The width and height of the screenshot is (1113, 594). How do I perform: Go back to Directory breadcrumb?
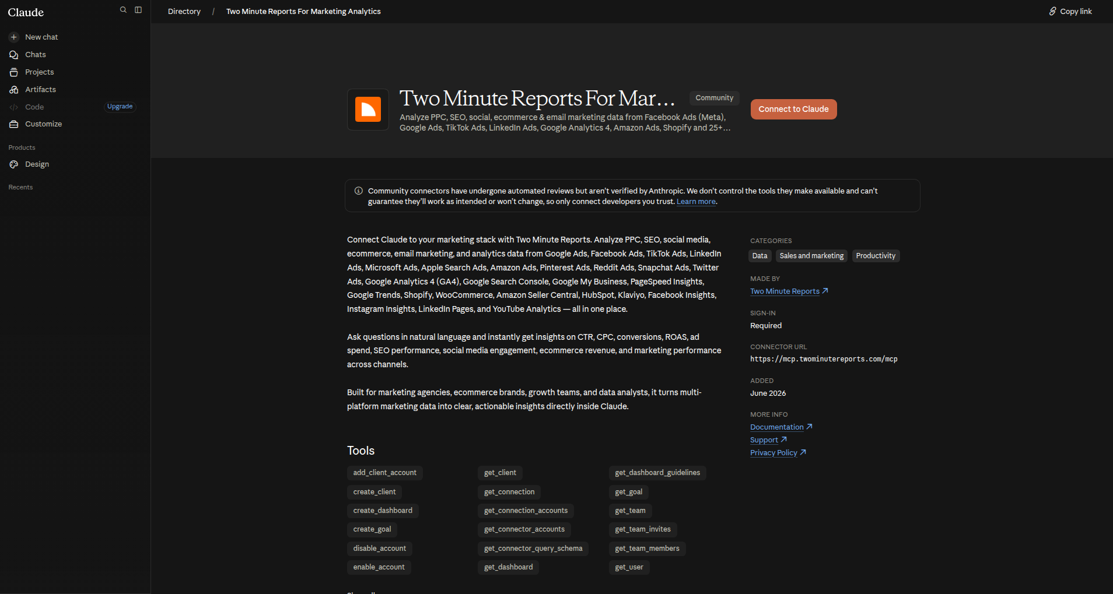click(184, 11)
